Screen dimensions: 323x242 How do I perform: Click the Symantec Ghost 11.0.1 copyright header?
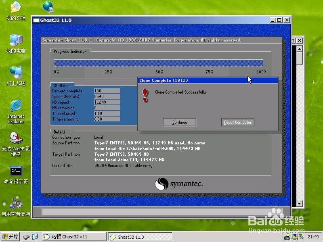pos(142,40)
